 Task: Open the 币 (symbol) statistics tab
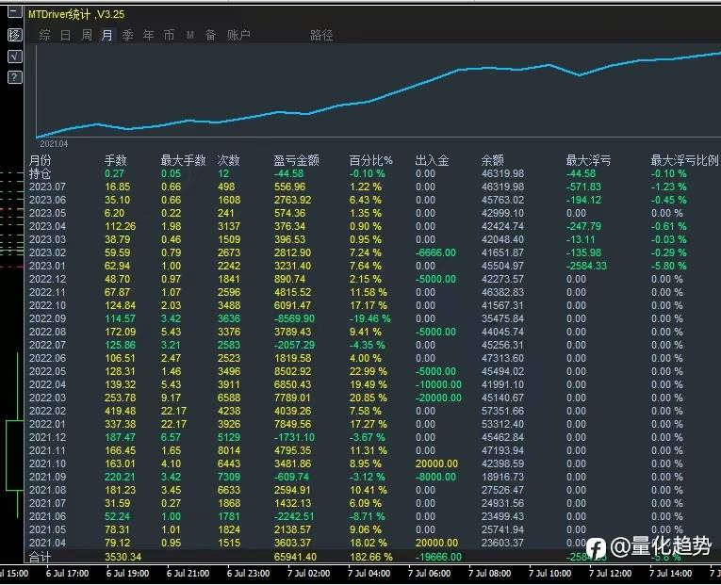click(169, 36)
